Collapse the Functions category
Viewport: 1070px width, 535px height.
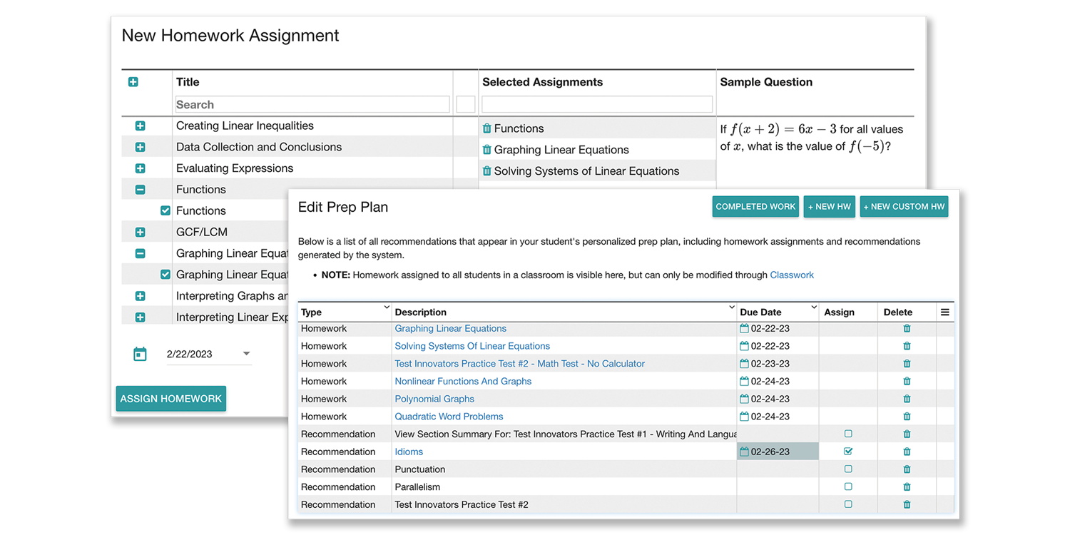[x=140, y=190]
